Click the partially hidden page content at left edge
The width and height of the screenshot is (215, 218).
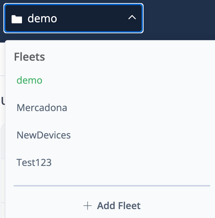2,101
